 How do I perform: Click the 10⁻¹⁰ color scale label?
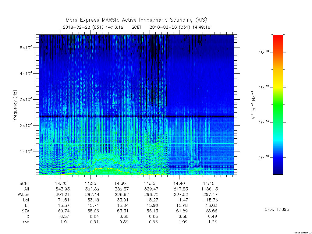pos(264,52)
